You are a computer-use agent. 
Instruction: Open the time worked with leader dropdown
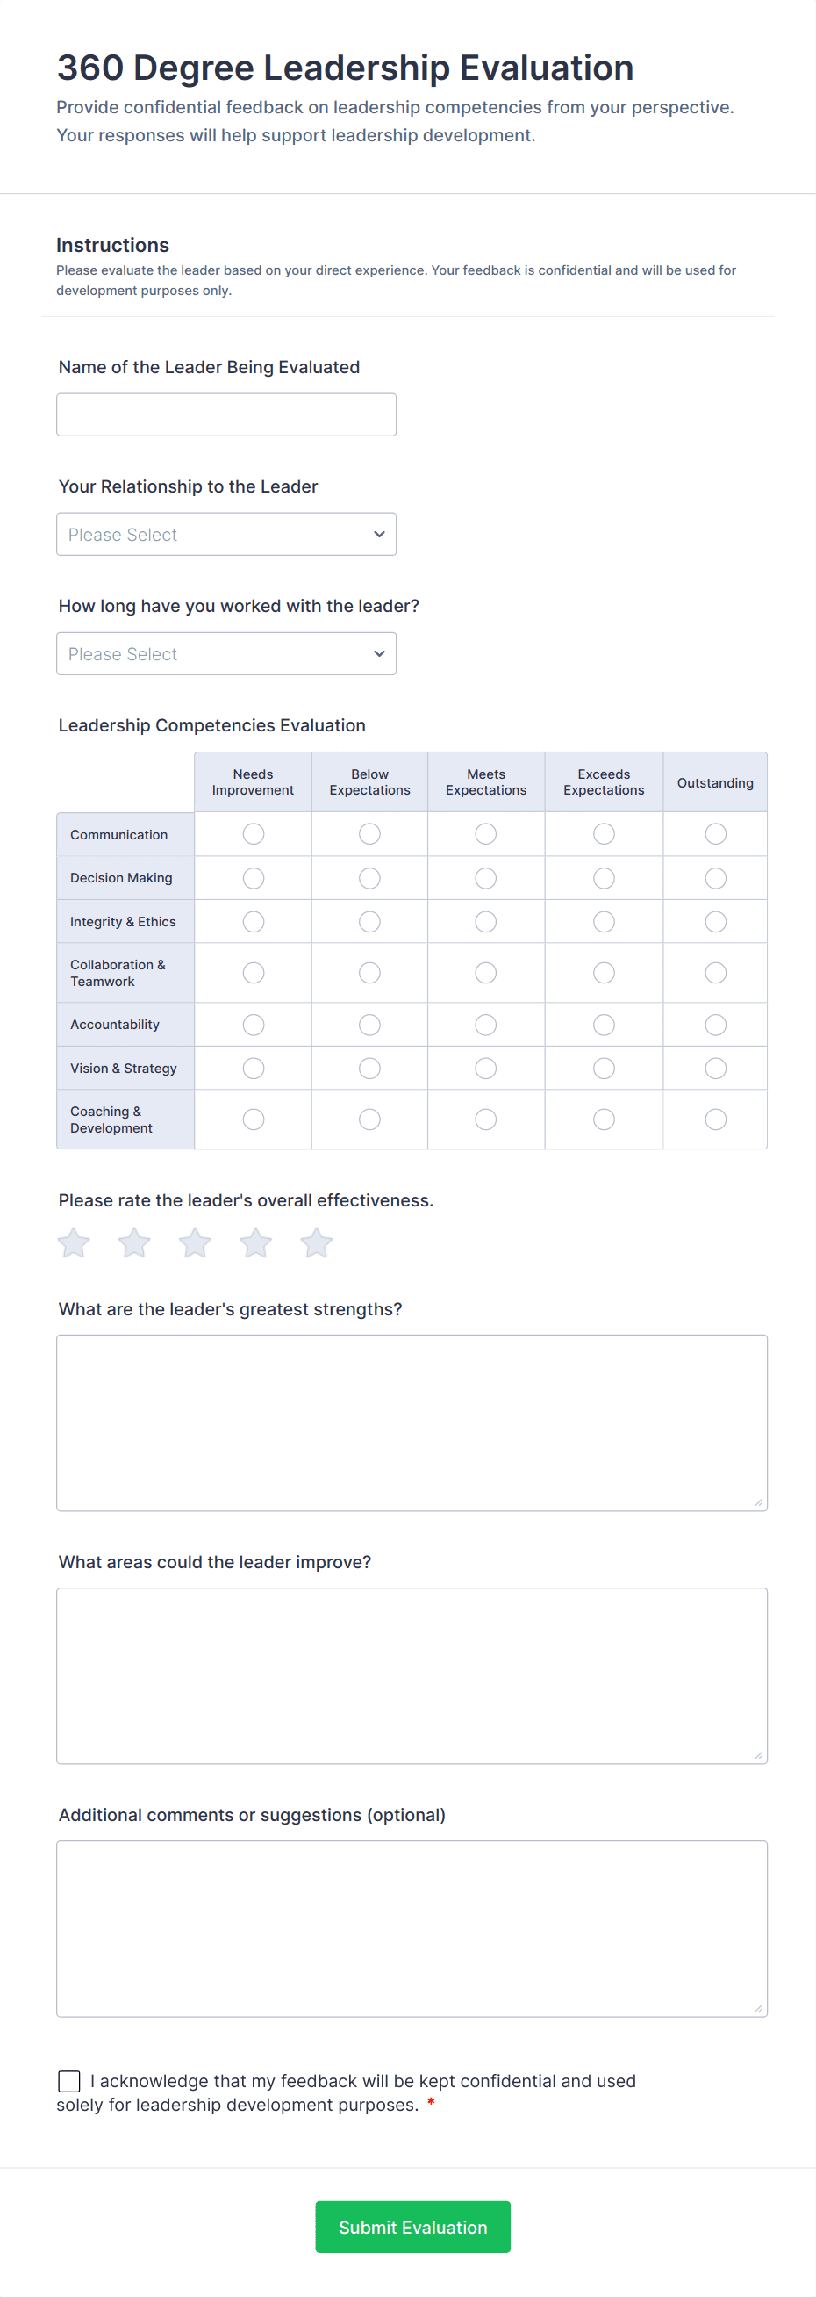coord(225,652)
